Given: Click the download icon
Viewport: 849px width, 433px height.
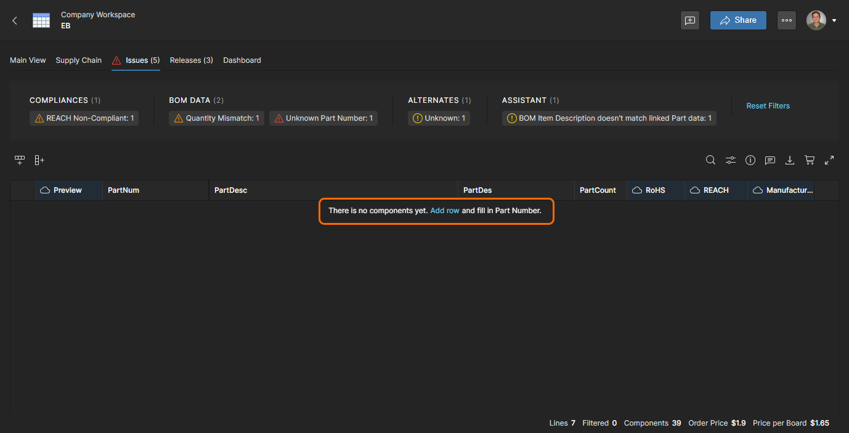Looking at the screenshot, I should tap(790, 160).
